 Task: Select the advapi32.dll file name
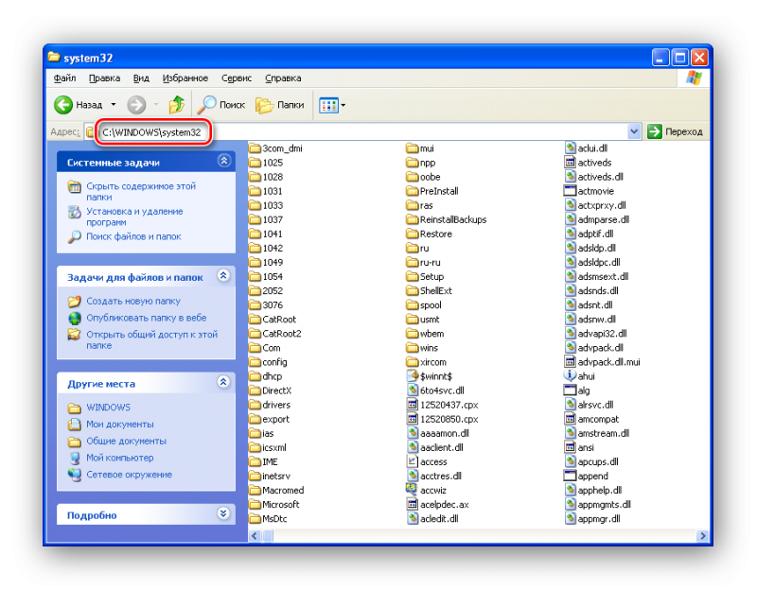pyautogui.click(x=602, y=334)
